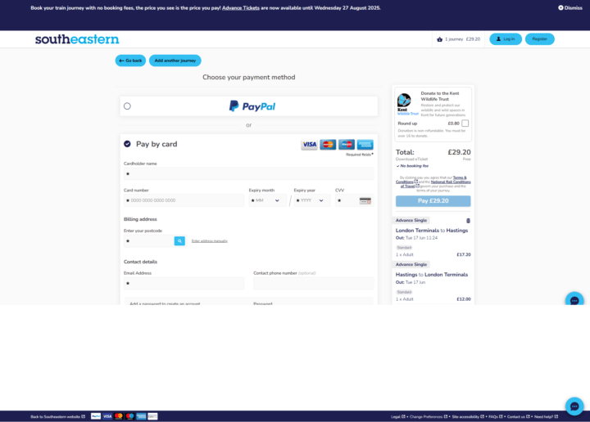Click 'Out: Tue 17 Jun 11:24' departure text

416,238
